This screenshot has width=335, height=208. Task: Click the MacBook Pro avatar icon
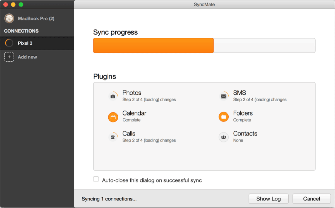9,18
